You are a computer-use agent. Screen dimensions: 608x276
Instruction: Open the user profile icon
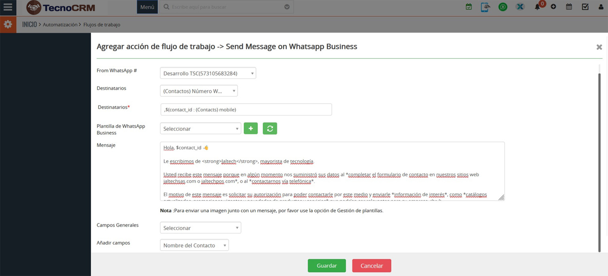[x=601, y=7]
